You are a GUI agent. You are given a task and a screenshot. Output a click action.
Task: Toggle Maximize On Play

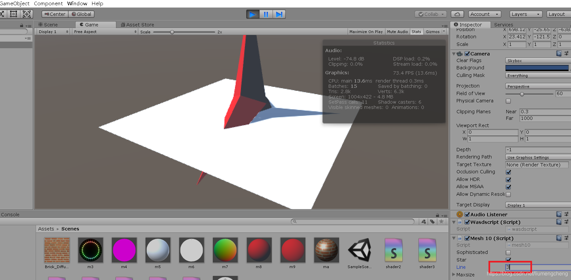tap(366, 32)
